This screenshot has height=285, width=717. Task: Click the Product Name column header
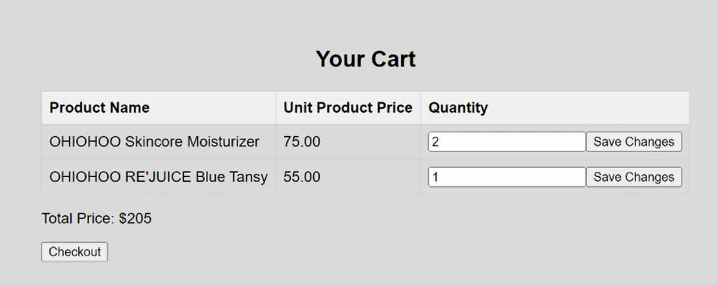[99, 108]
